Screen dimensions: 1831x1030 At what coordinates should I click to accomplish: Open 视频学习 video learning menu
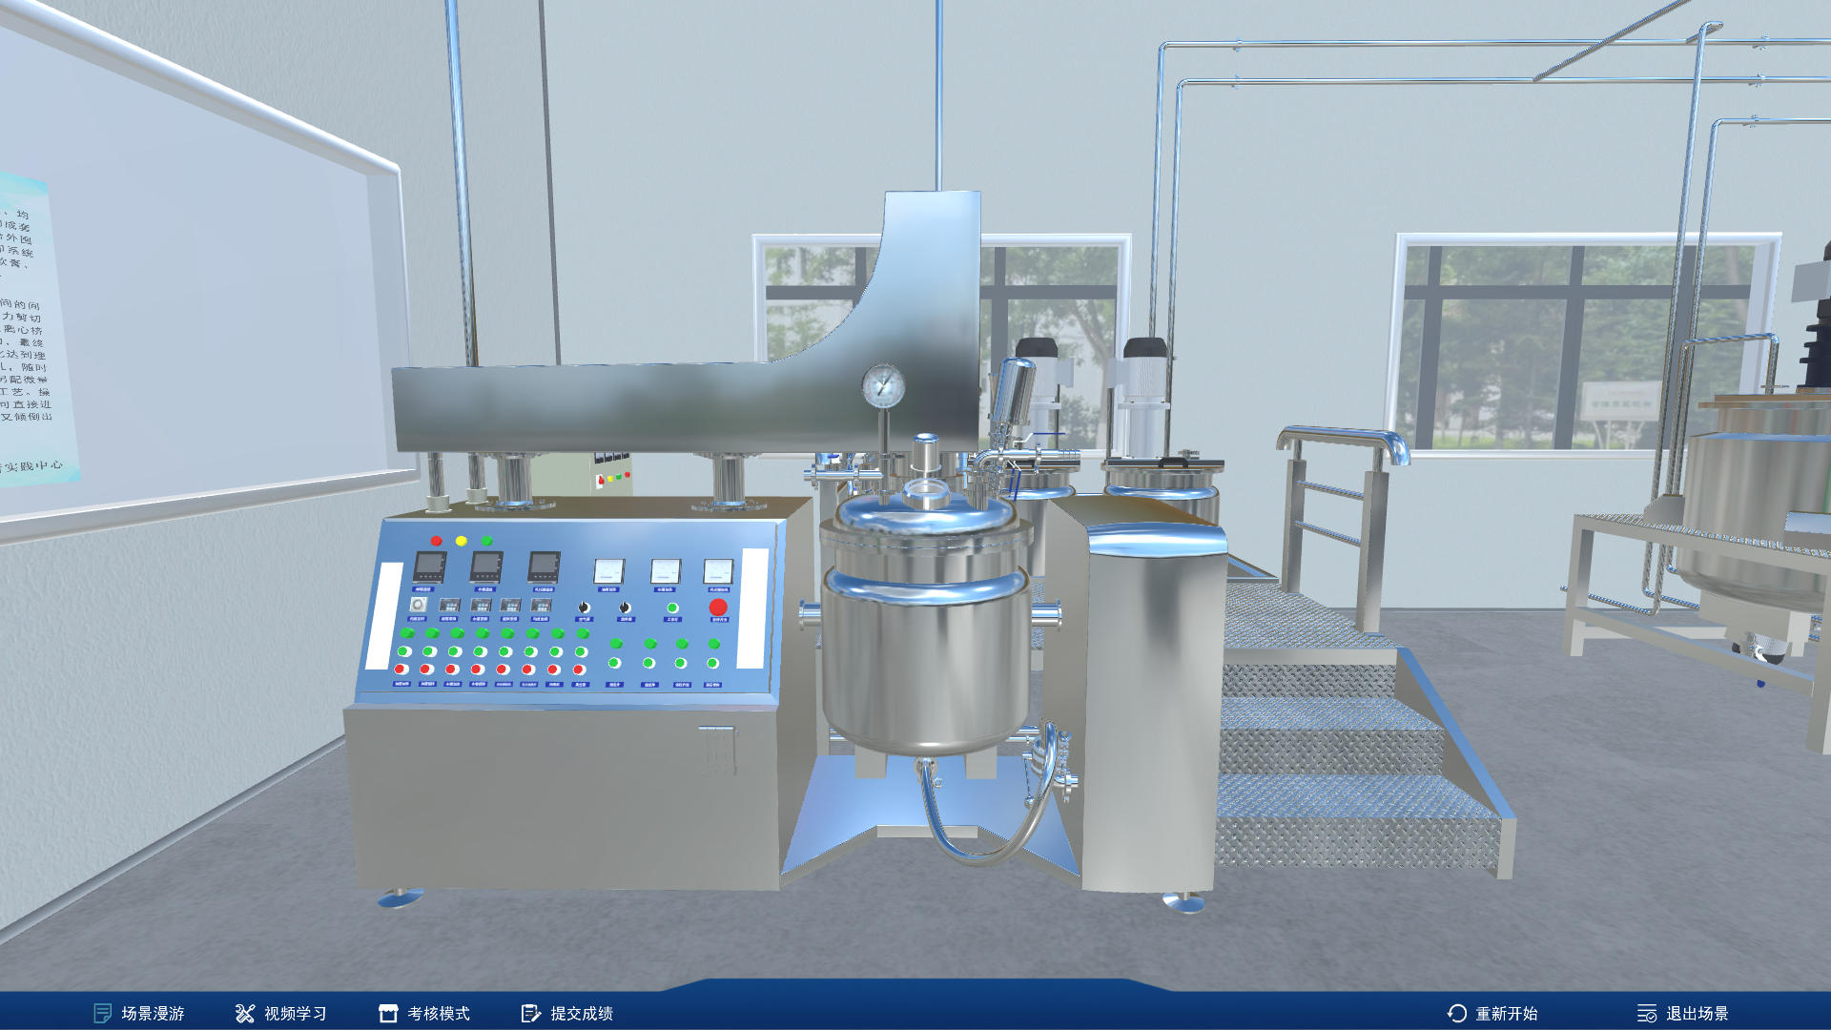(295, 1013)
